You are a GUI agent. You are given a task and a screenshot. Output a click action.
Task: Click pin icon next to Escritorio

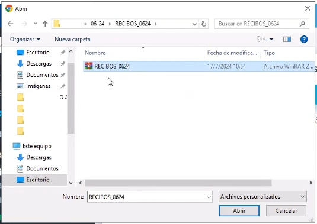(x=63, y=53)
